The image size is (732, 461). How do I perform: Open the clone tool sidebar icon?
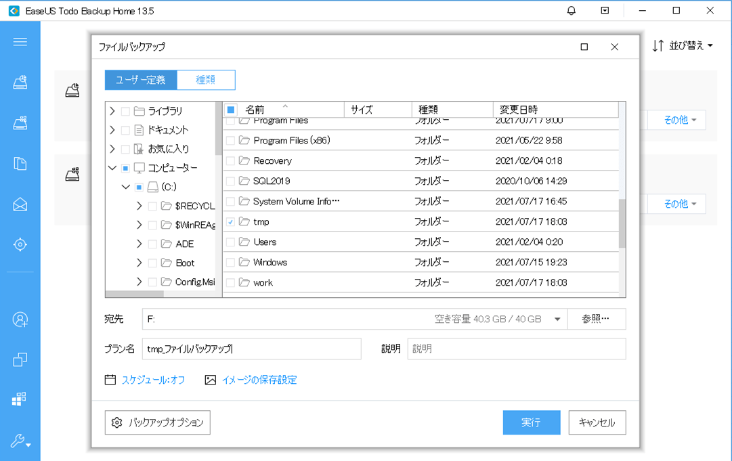(20, 359)
